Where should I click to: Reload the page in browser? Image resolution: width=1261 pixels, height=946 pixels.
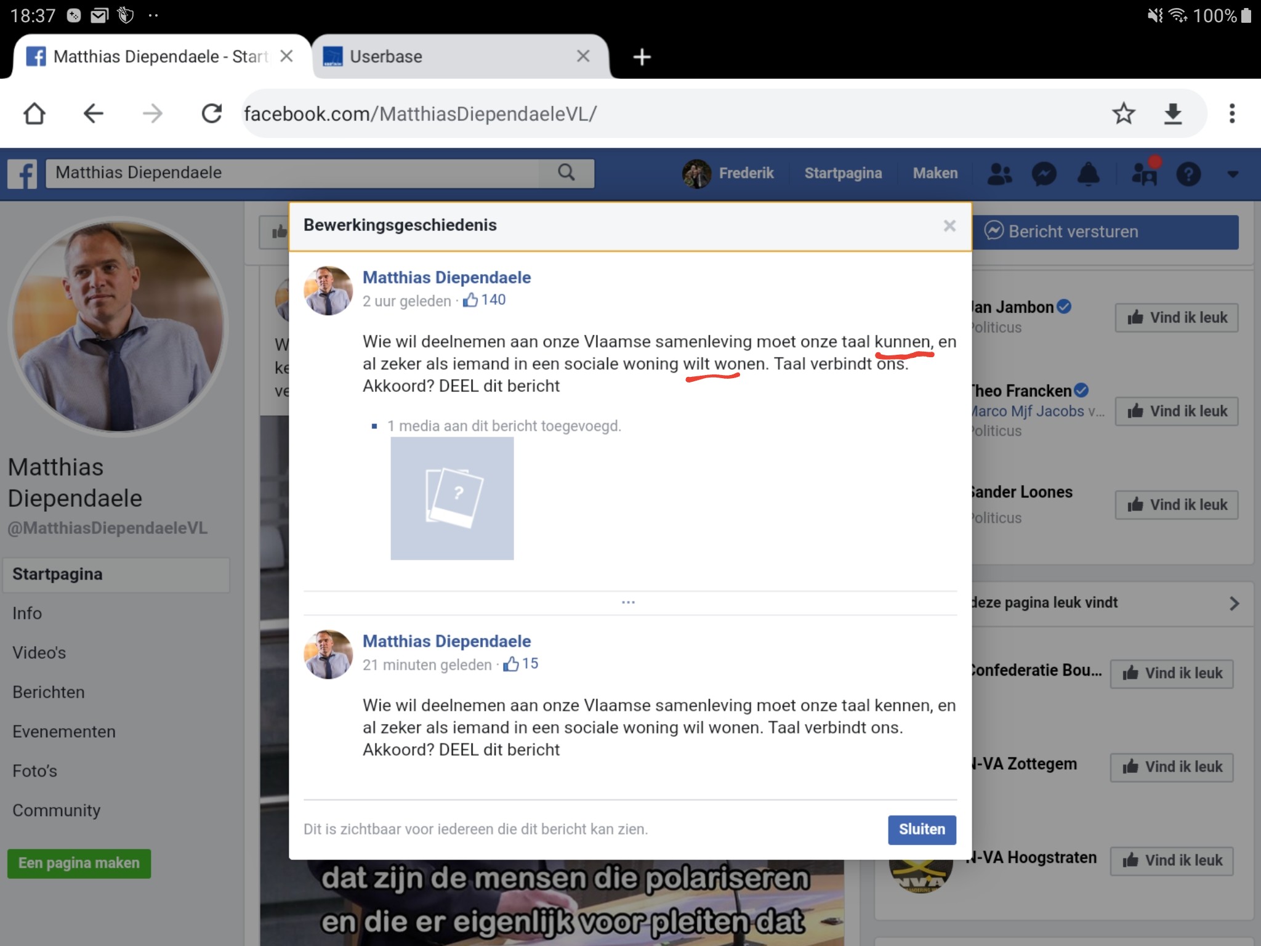[212, 113]
